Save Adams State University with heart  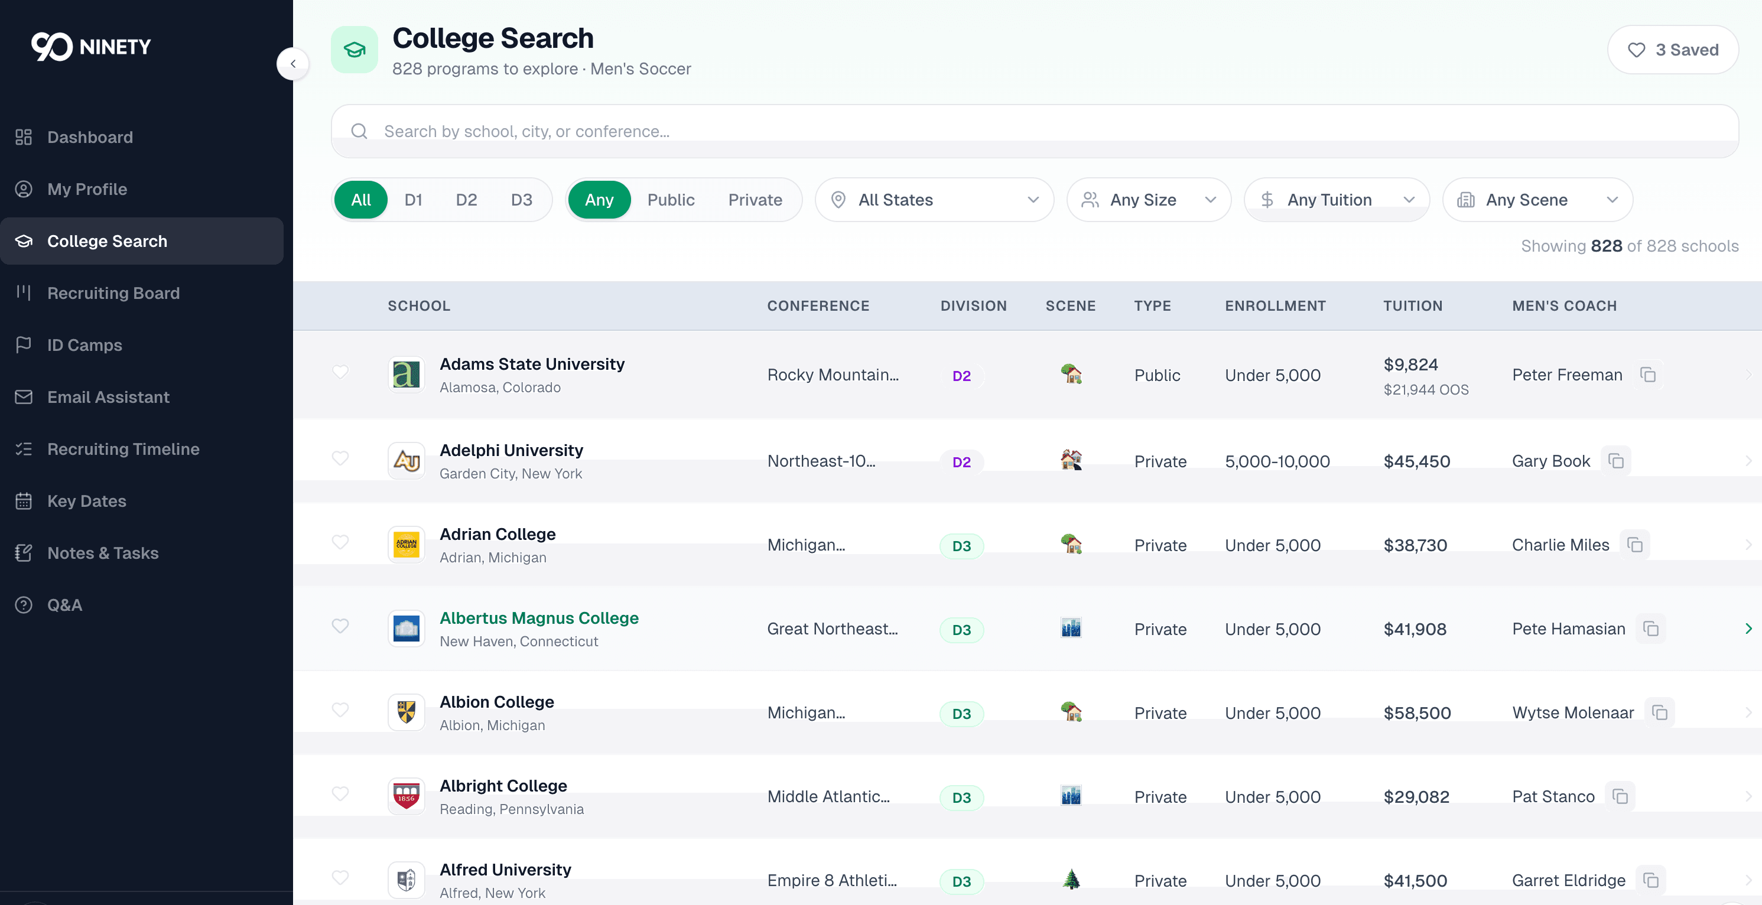click(x=340, y=372)
